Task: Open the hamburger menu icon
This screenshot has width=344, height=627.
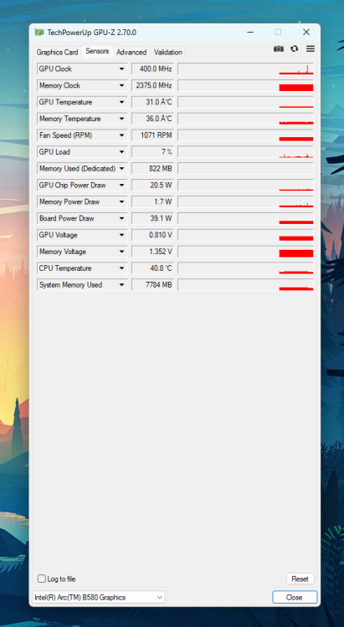Action: tap(311, 48)
